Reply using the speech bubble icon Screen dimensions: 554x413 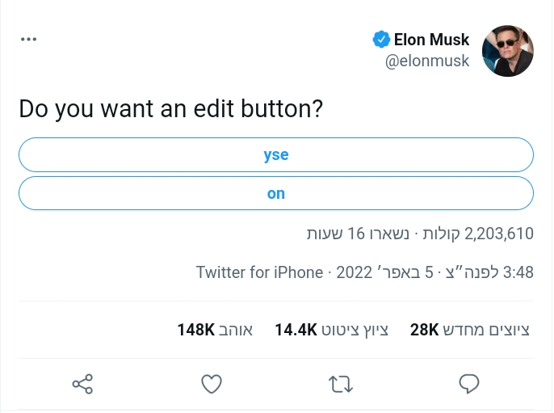469,383
